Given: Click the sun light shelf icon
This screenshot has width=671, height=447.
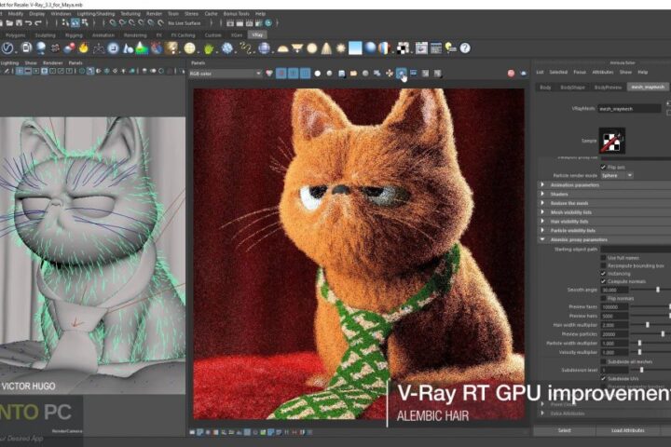Looking at the screenshot, I should coord(341,48).
